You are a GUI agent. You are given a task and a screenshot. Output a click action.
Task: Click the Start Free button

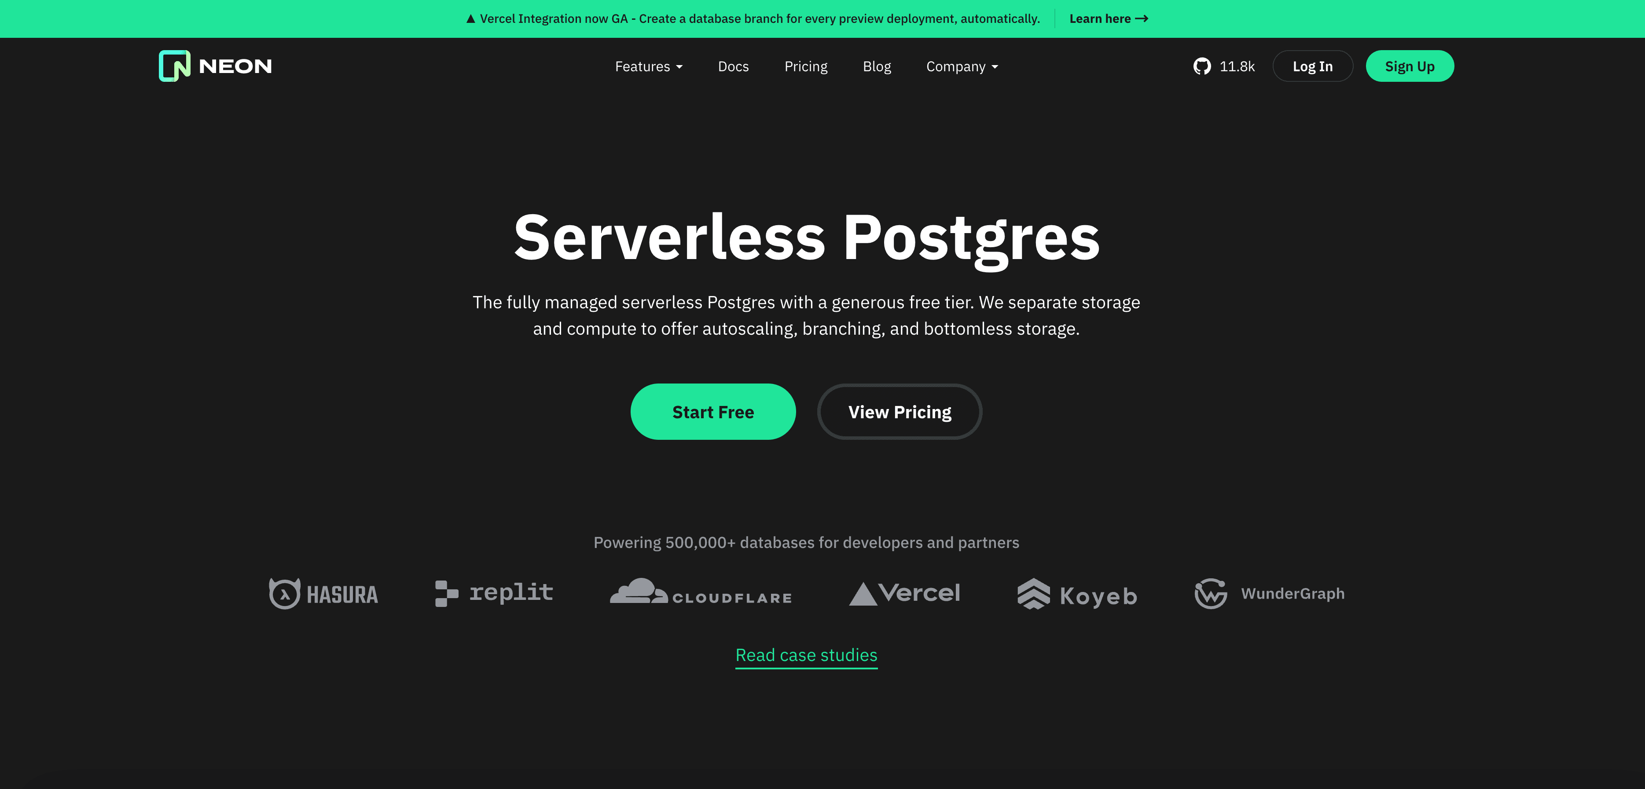coord(713,411)
